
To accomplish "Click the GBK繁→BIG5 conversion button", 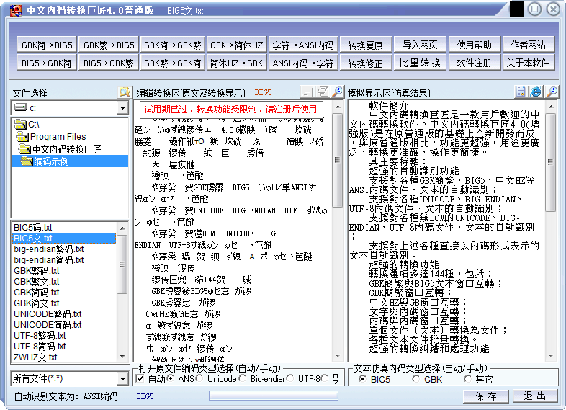I will 109,45.
